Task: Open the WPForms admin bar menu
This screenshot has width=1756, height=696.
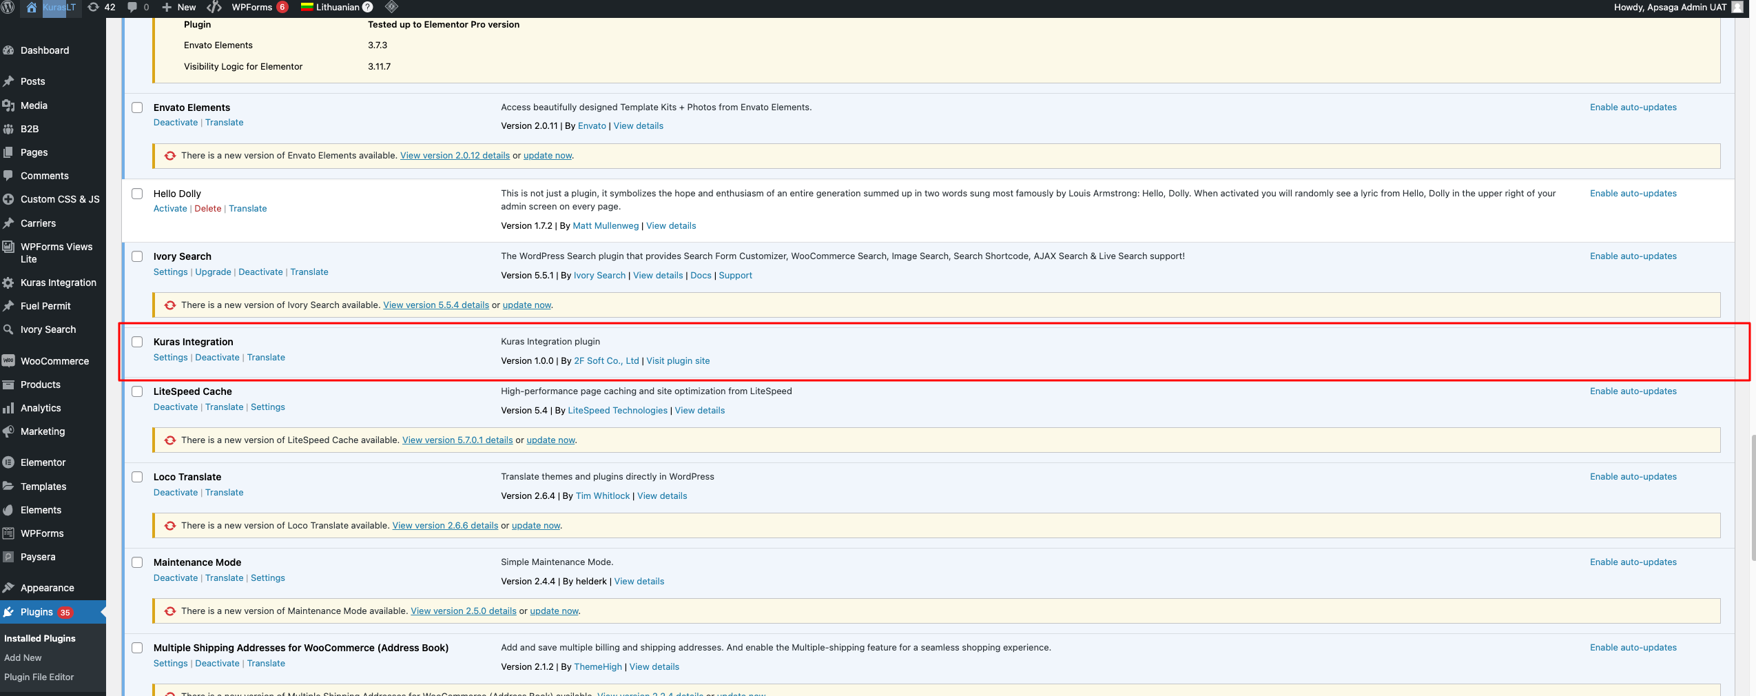Action: (259, 7)
